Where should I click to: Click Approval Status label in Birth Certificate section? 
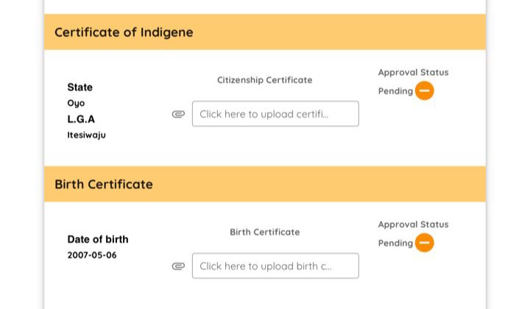413,224
